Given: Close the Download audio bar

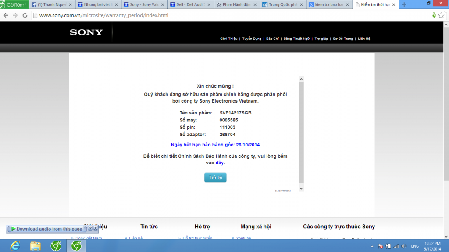Looking at the screenshot, I should [x=95, y=229].
